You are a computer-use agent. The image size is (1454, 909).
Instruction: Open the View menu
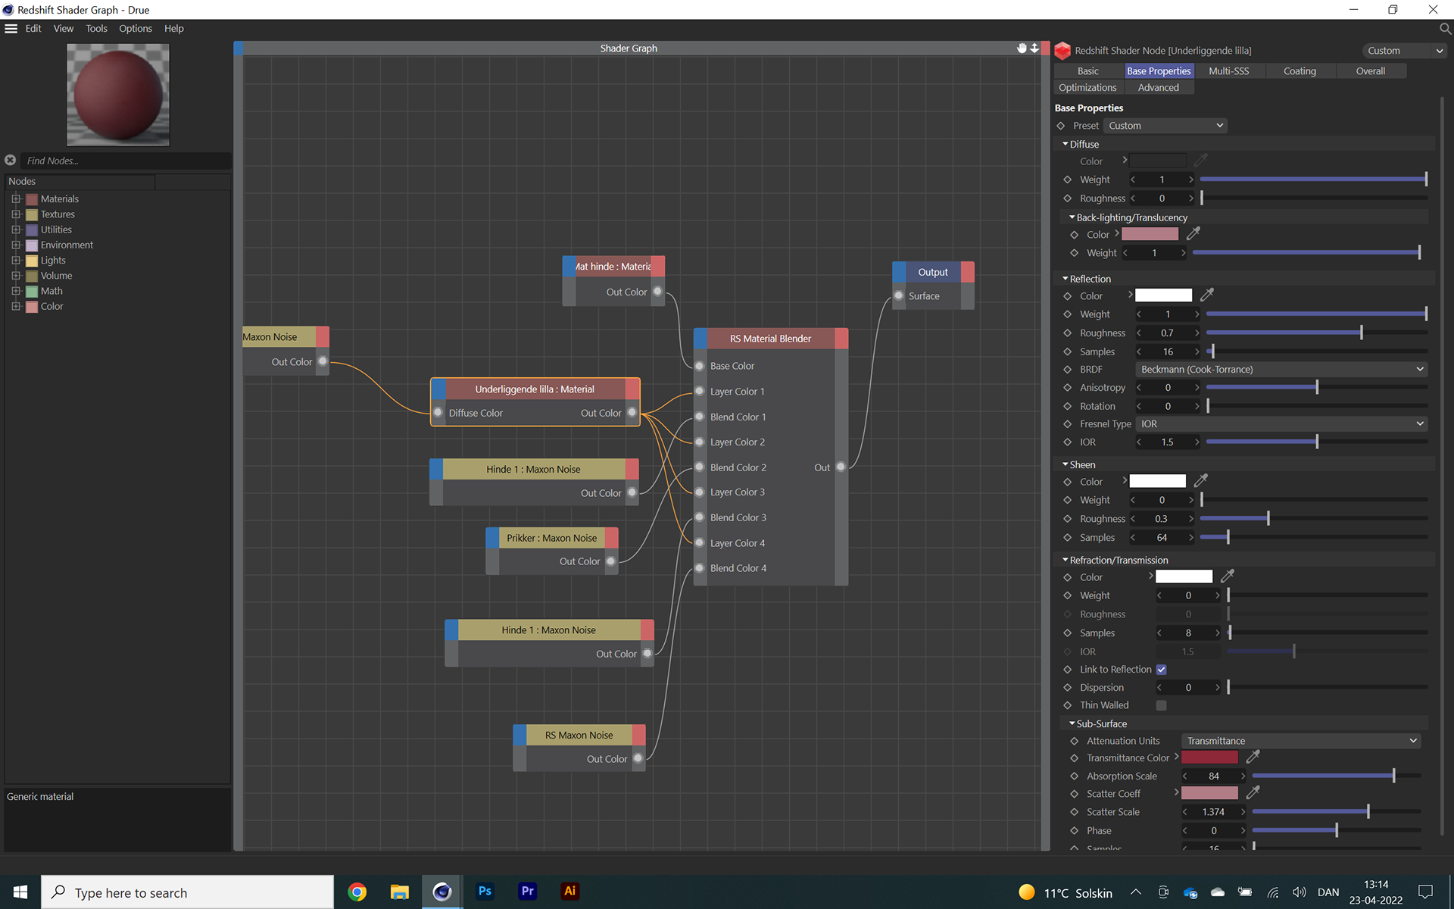pyautogui.click(x=64, y=28)
